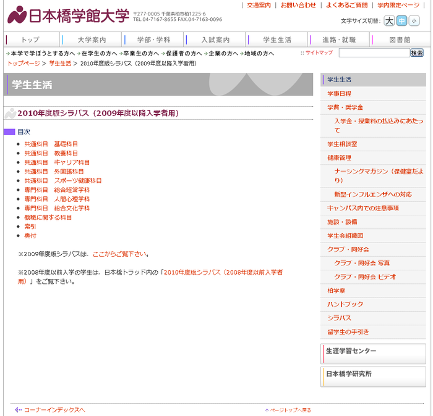Open 専門科目 総合経営学科 syllabus link

tap(57, 190)
